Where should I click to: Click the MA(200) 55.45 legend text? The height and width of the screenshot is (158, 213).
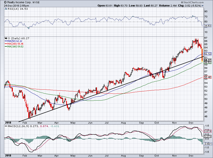click(x=15, y=44)
